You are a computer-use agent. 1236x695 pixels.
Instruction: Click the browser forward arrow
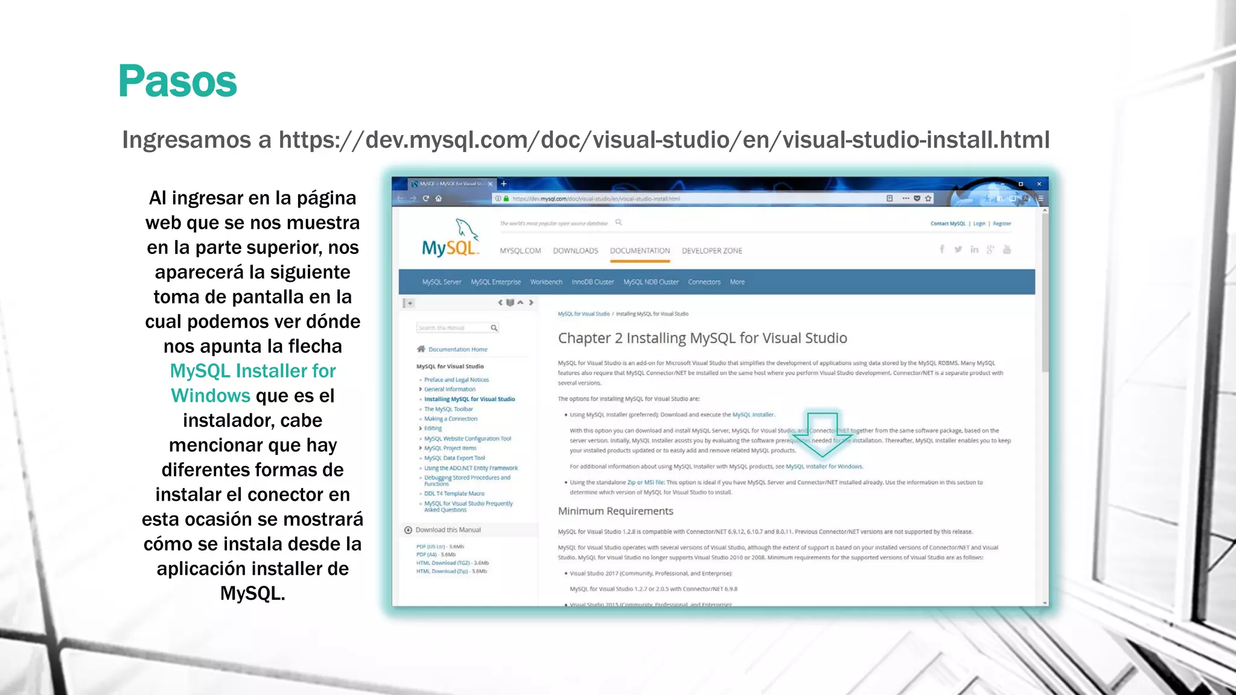(x=413, y=198)
